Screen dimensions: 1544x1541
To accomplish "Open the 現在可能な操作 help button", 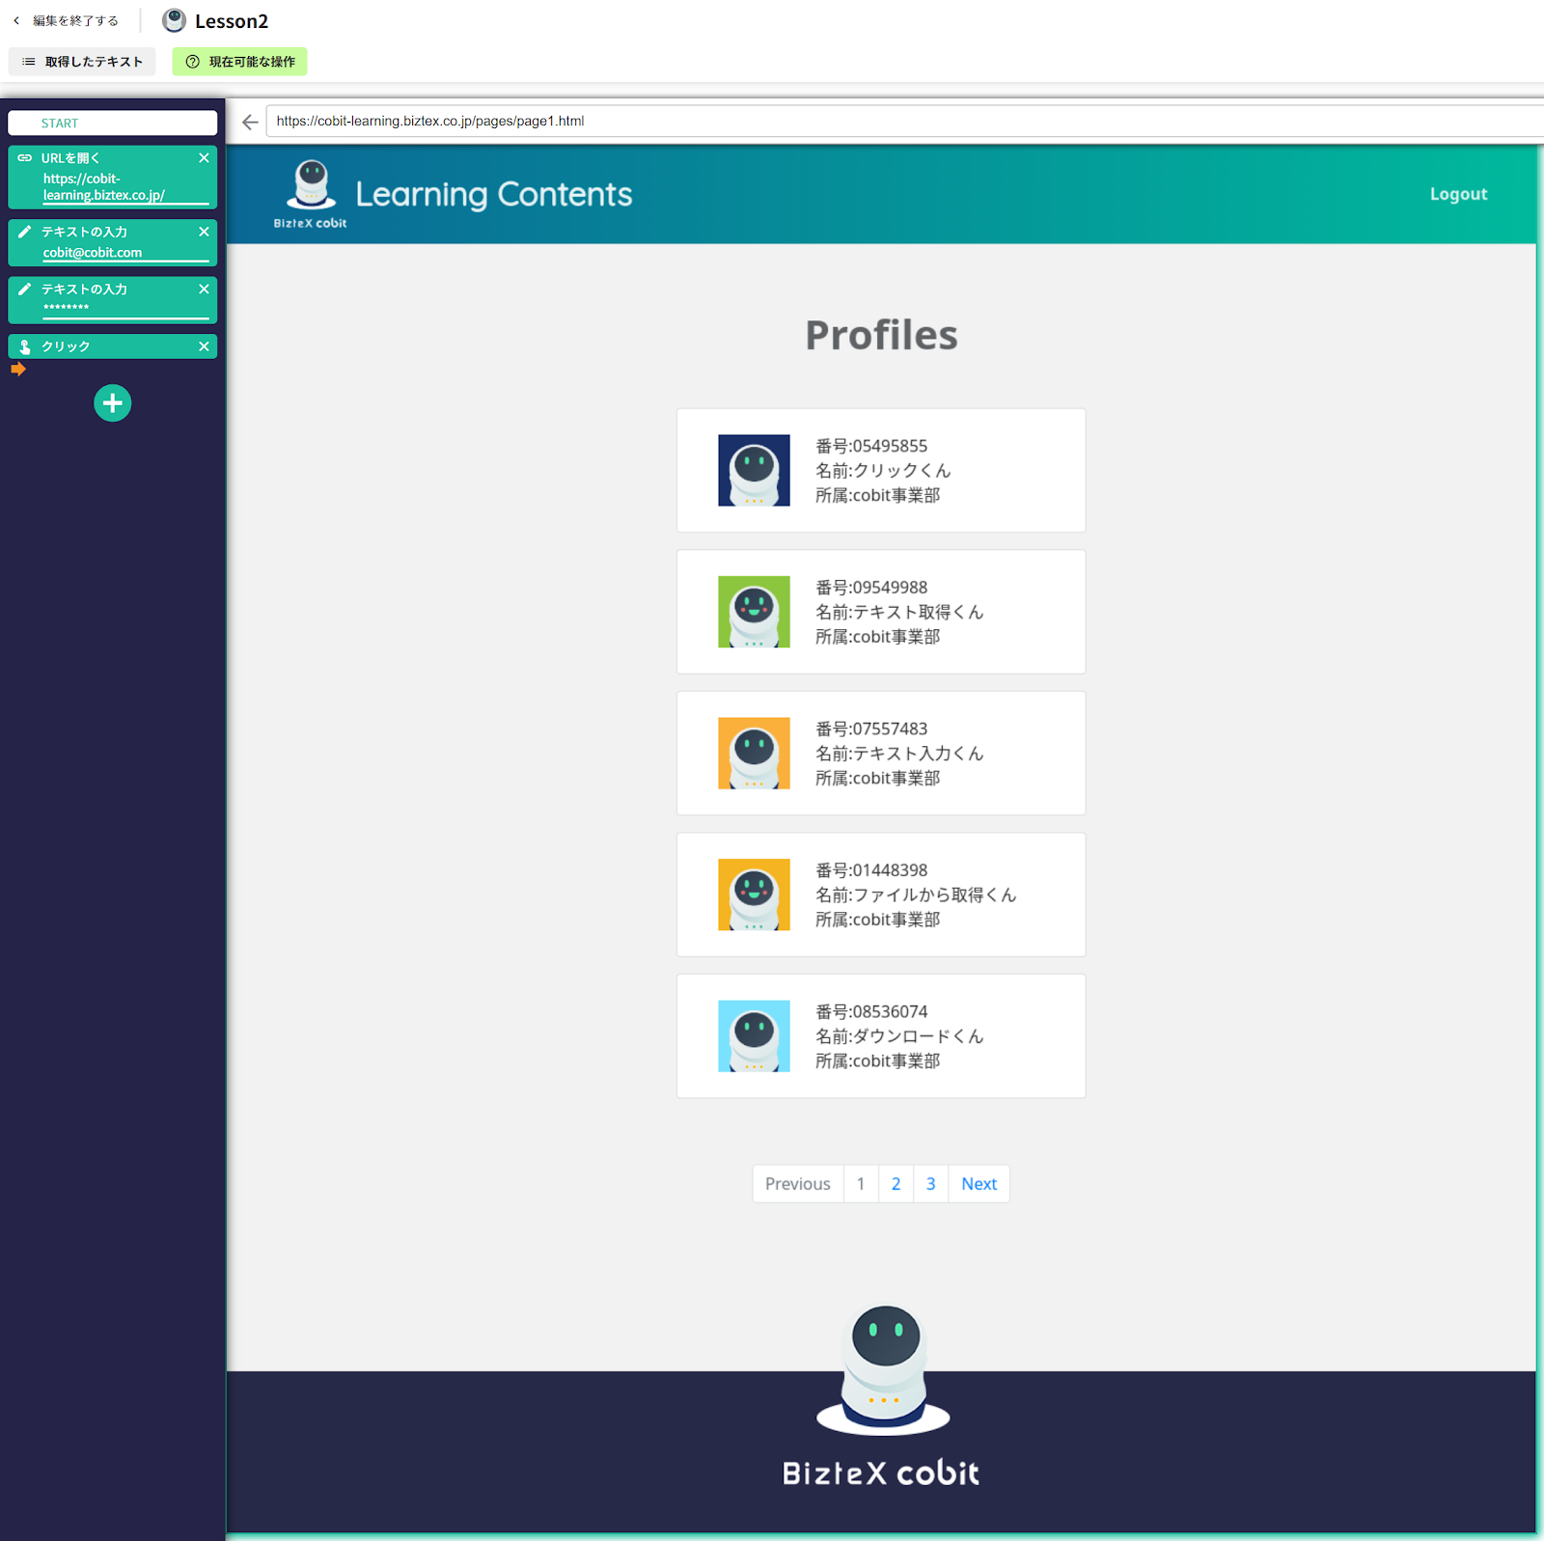I will tap(240, 62).
